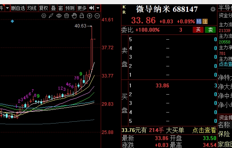This screenshot has width=232, height=148.
Task: Open stock panel settings gear
Action: point(213,9)
